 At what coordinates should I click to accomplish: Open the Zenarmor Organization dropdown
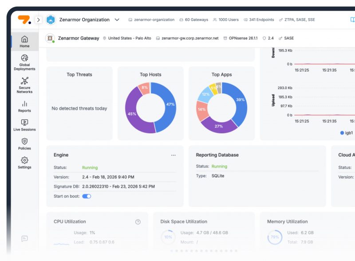[x=117, y=19]
